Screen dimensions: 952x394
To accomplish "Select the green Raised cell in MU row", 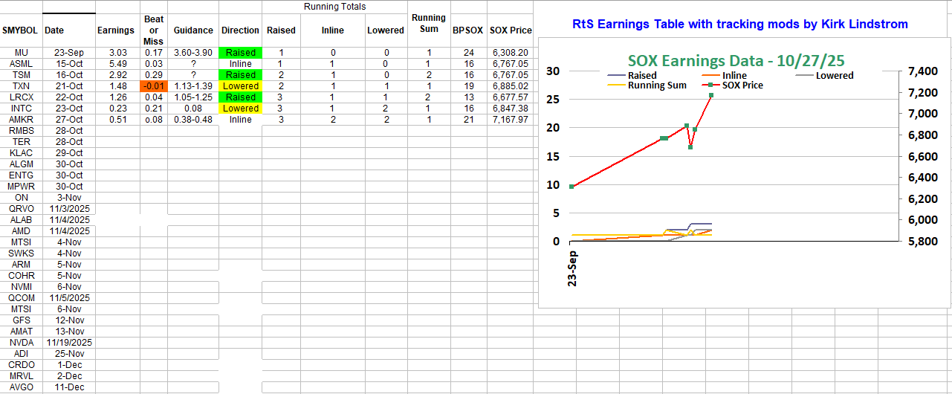I will tap(241, 53).
